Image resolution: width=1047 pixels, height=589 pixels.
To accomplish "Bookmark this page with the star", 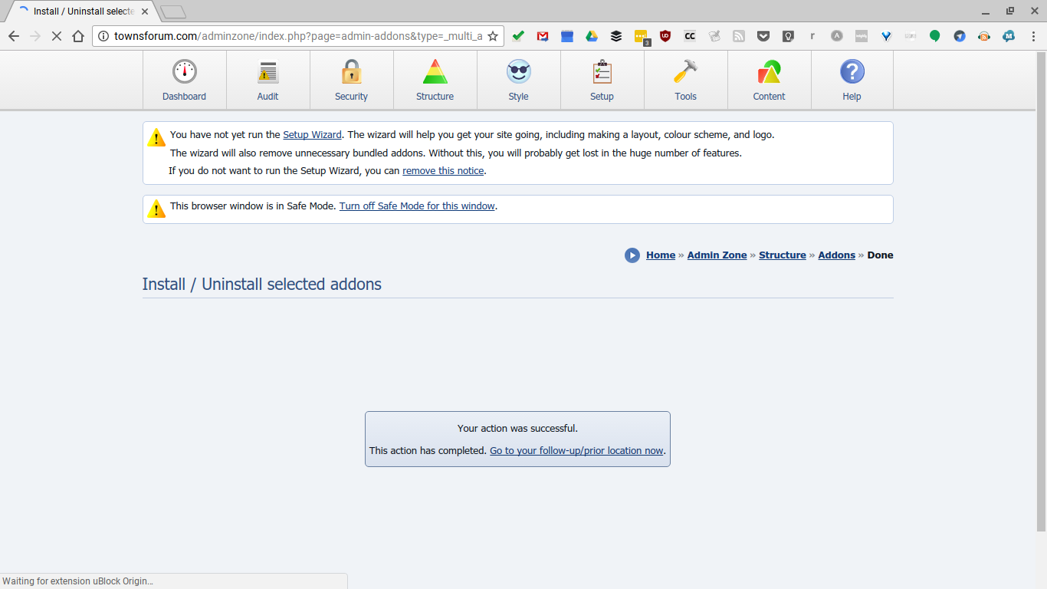I will pyautogui.click(x=493, y=36).
